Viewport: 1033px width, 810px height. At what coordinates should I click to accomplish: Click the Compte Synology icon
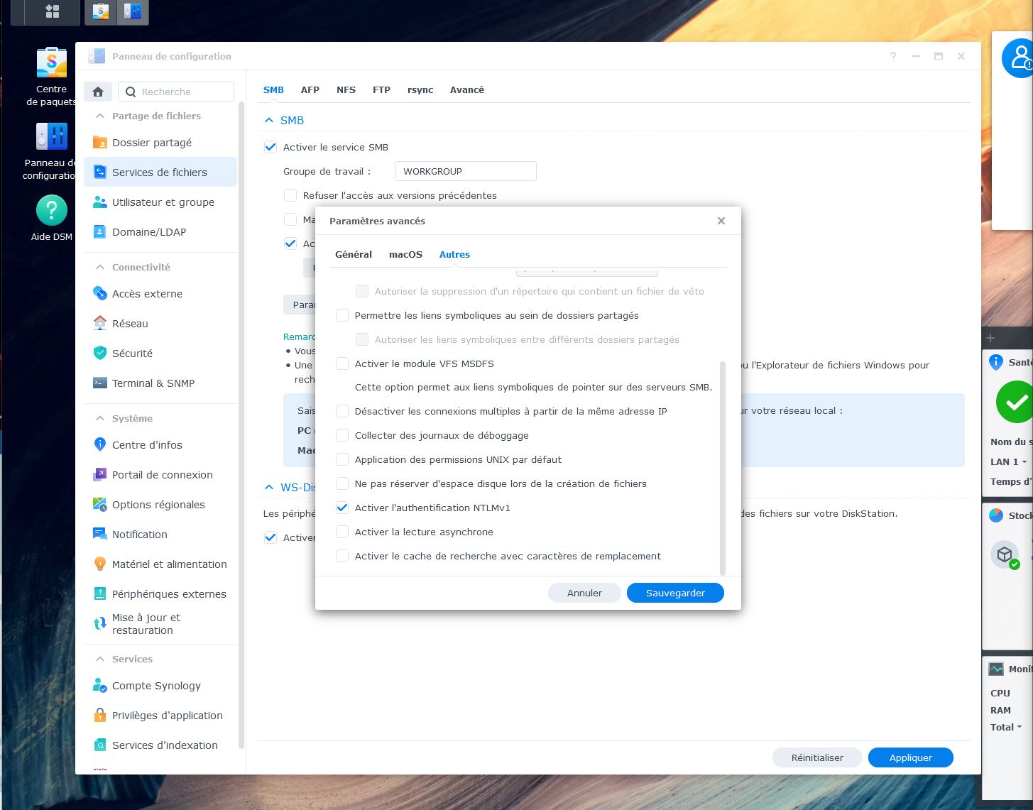(100, 685)
